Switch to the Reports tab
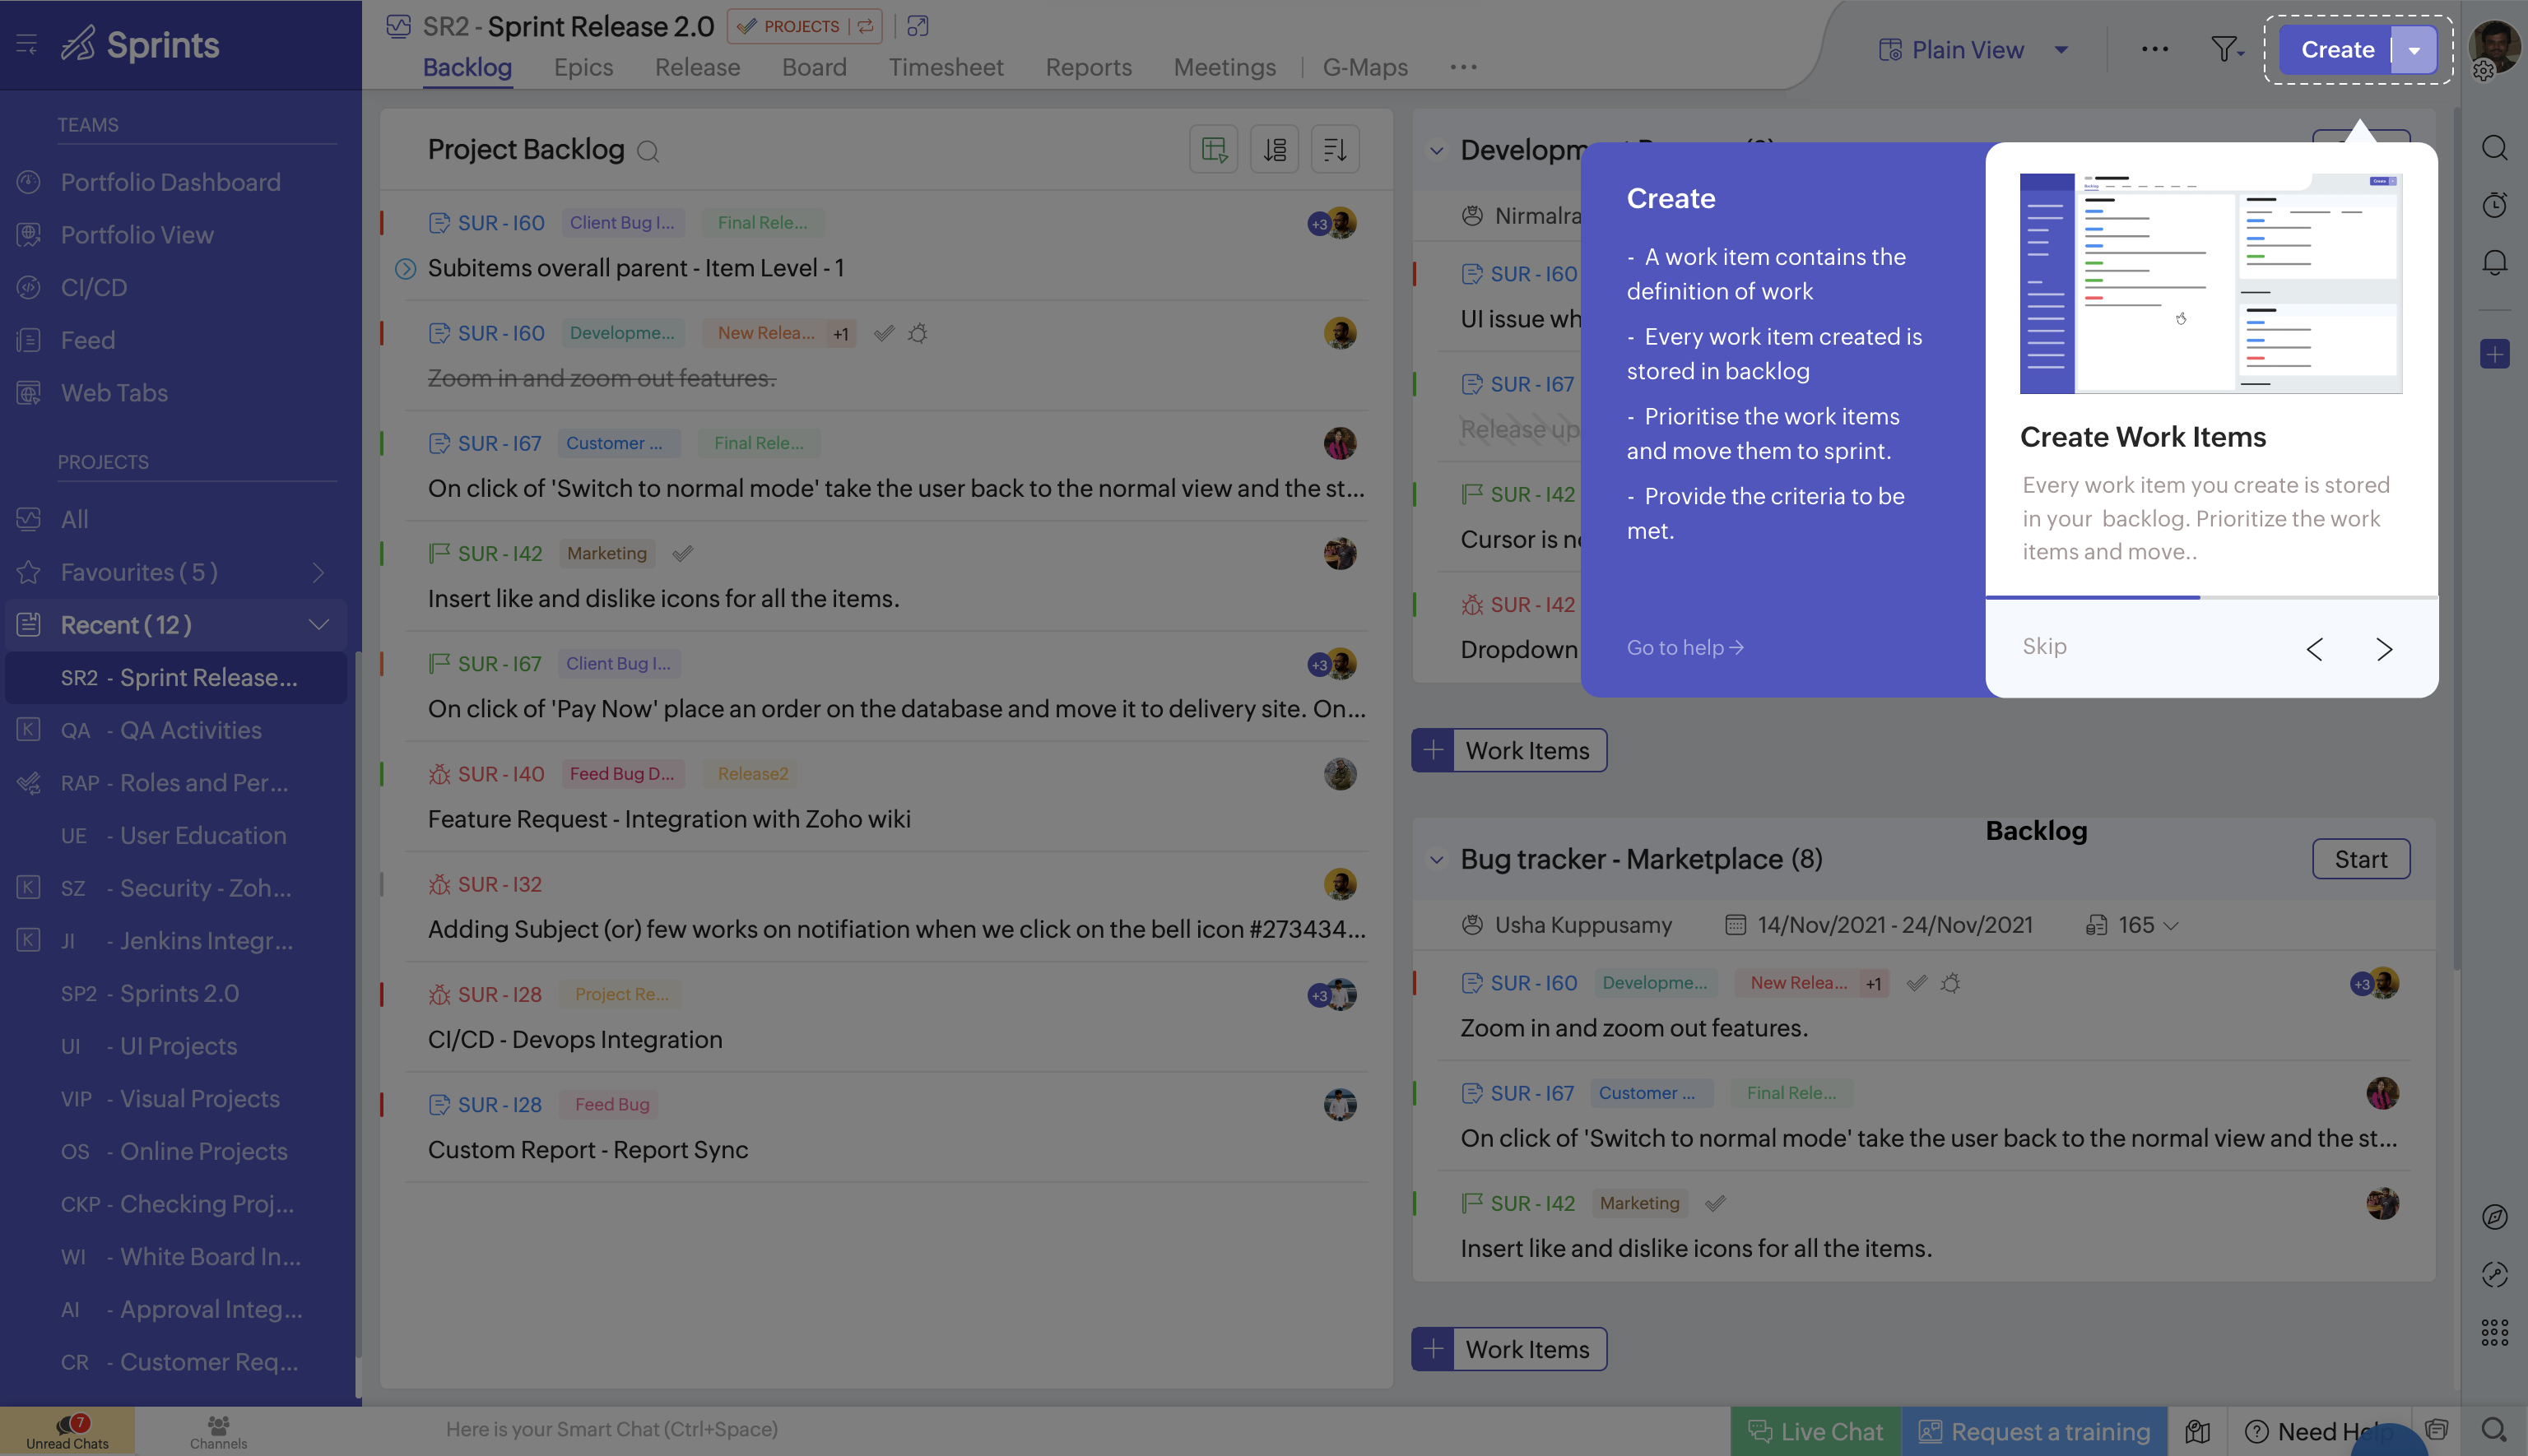This screenshot has width=2528, height=1456. (1089, 67)
